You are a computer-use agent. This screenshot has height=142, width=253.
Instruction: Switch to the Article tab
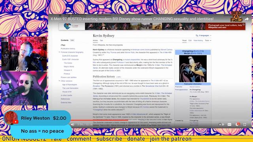(x=95, y=41)
